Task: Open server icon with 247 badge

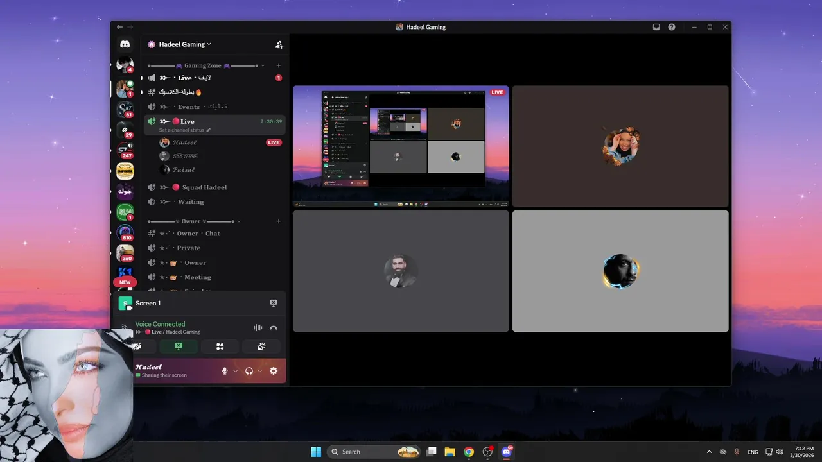Action: [x=125, y=151]
